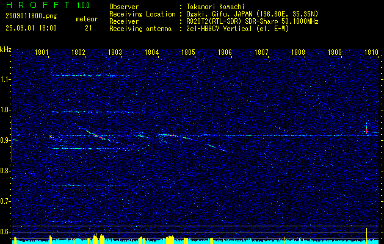Click the 1.0 frequency axis label
Viewport: 384px width, 244px height.
5,110
